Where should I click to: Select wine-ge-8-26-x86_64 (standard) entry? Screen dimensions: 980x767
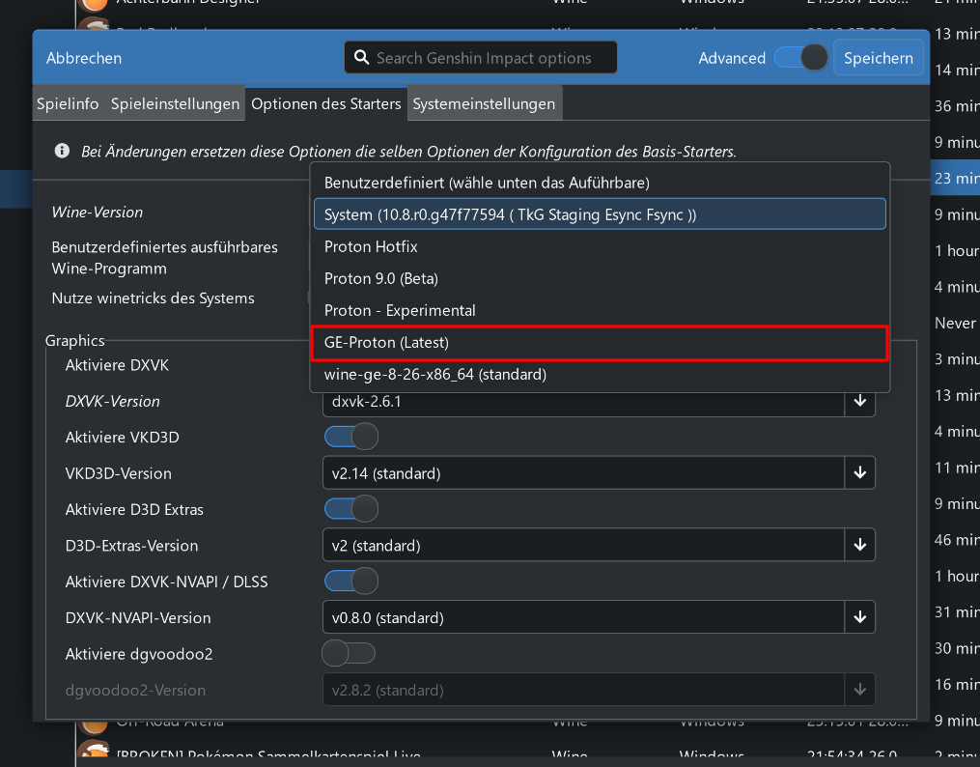tap(600, 375)
